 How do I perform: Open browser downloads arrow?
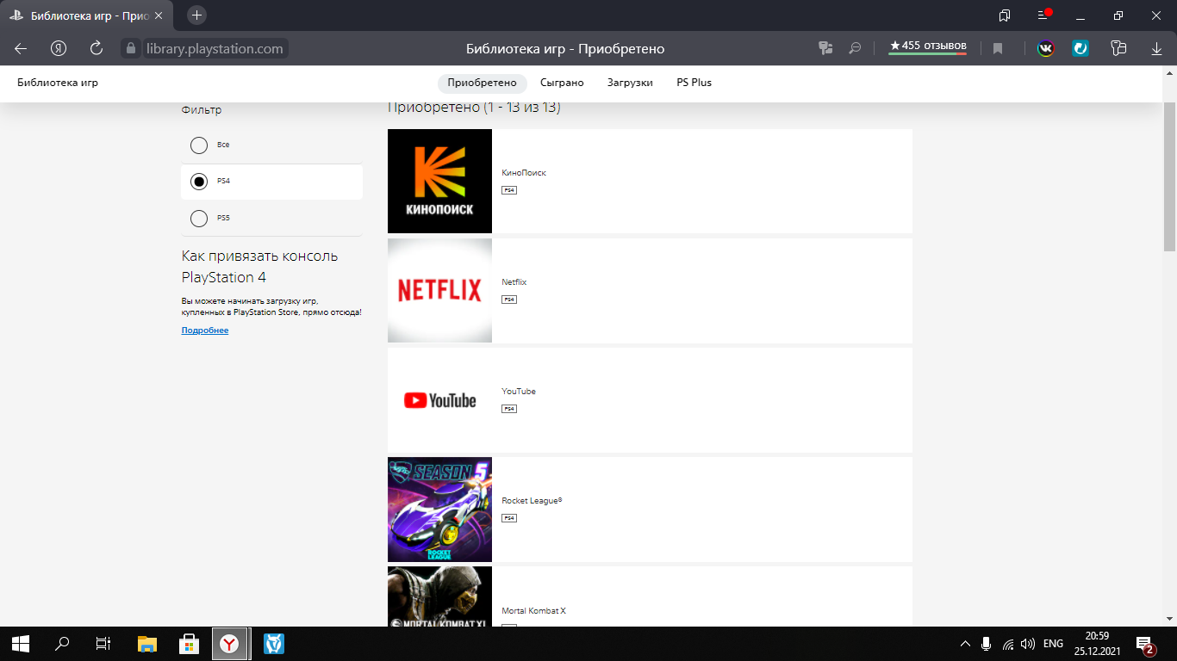[x=1156, y=48]
